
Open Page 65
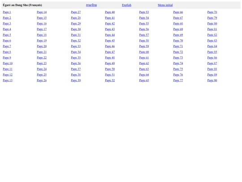[x=144, y=80]
